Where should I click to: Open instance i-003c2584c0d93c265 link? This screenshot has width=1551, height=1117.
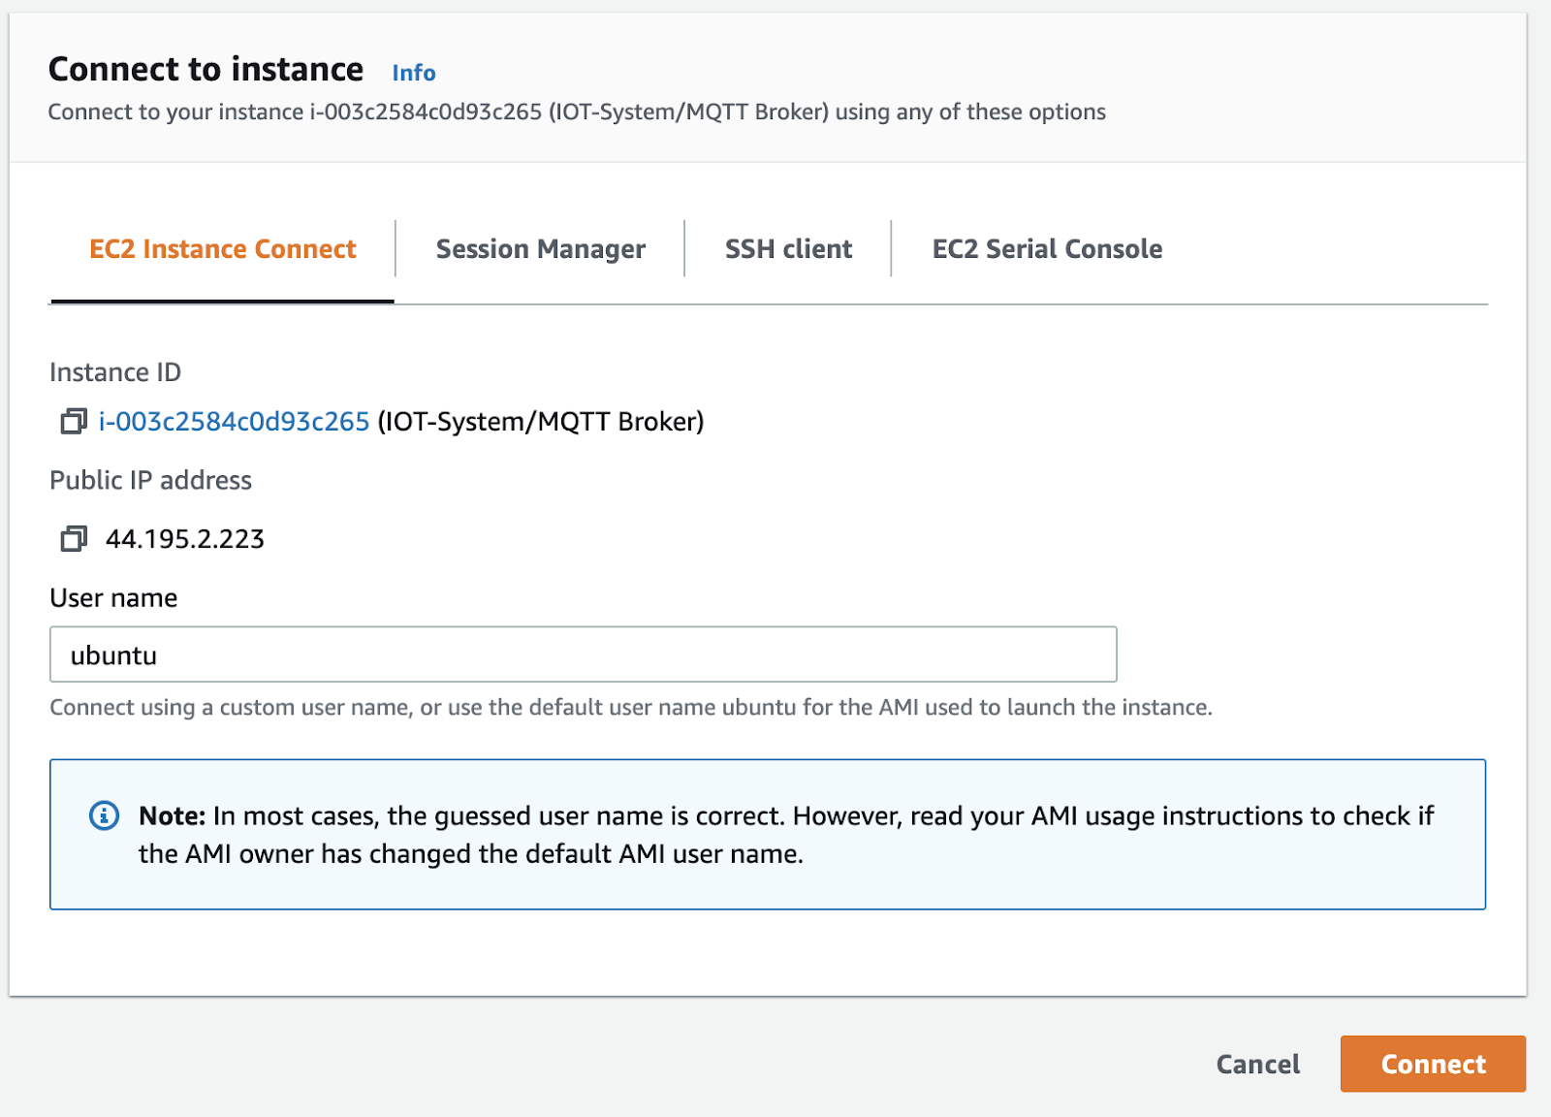click(234, 422)
